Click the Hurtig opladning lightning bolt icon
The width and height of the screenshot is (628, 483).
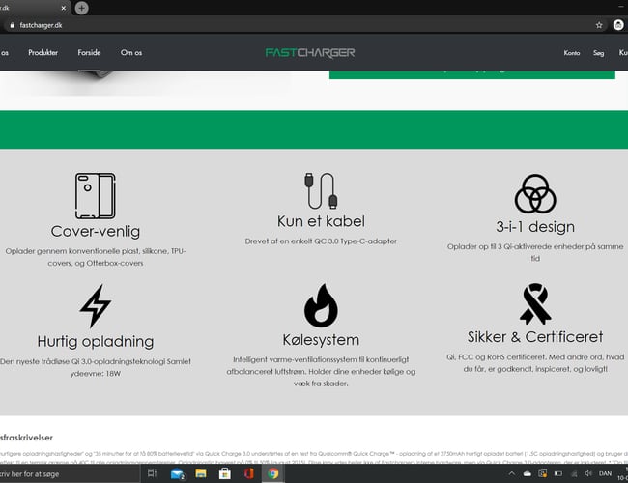click(x=96, y=306)
